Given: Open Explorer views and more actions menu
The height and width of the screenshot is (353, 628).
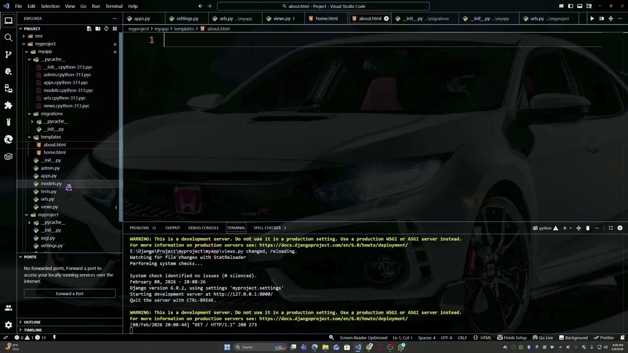Looking at the screenshot, I should point(114,19).
